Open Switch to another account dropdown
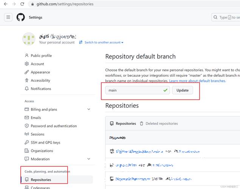Screen dimensions: 240x189 101,42
